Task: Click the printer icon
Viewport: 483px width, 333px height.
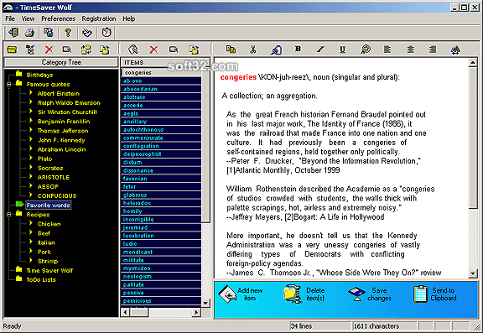Action: (29, 33)
